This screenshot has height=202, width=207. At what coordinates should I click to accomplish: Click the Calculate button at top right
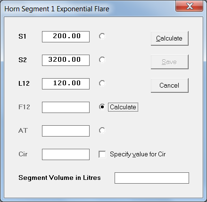pos(170,38)
